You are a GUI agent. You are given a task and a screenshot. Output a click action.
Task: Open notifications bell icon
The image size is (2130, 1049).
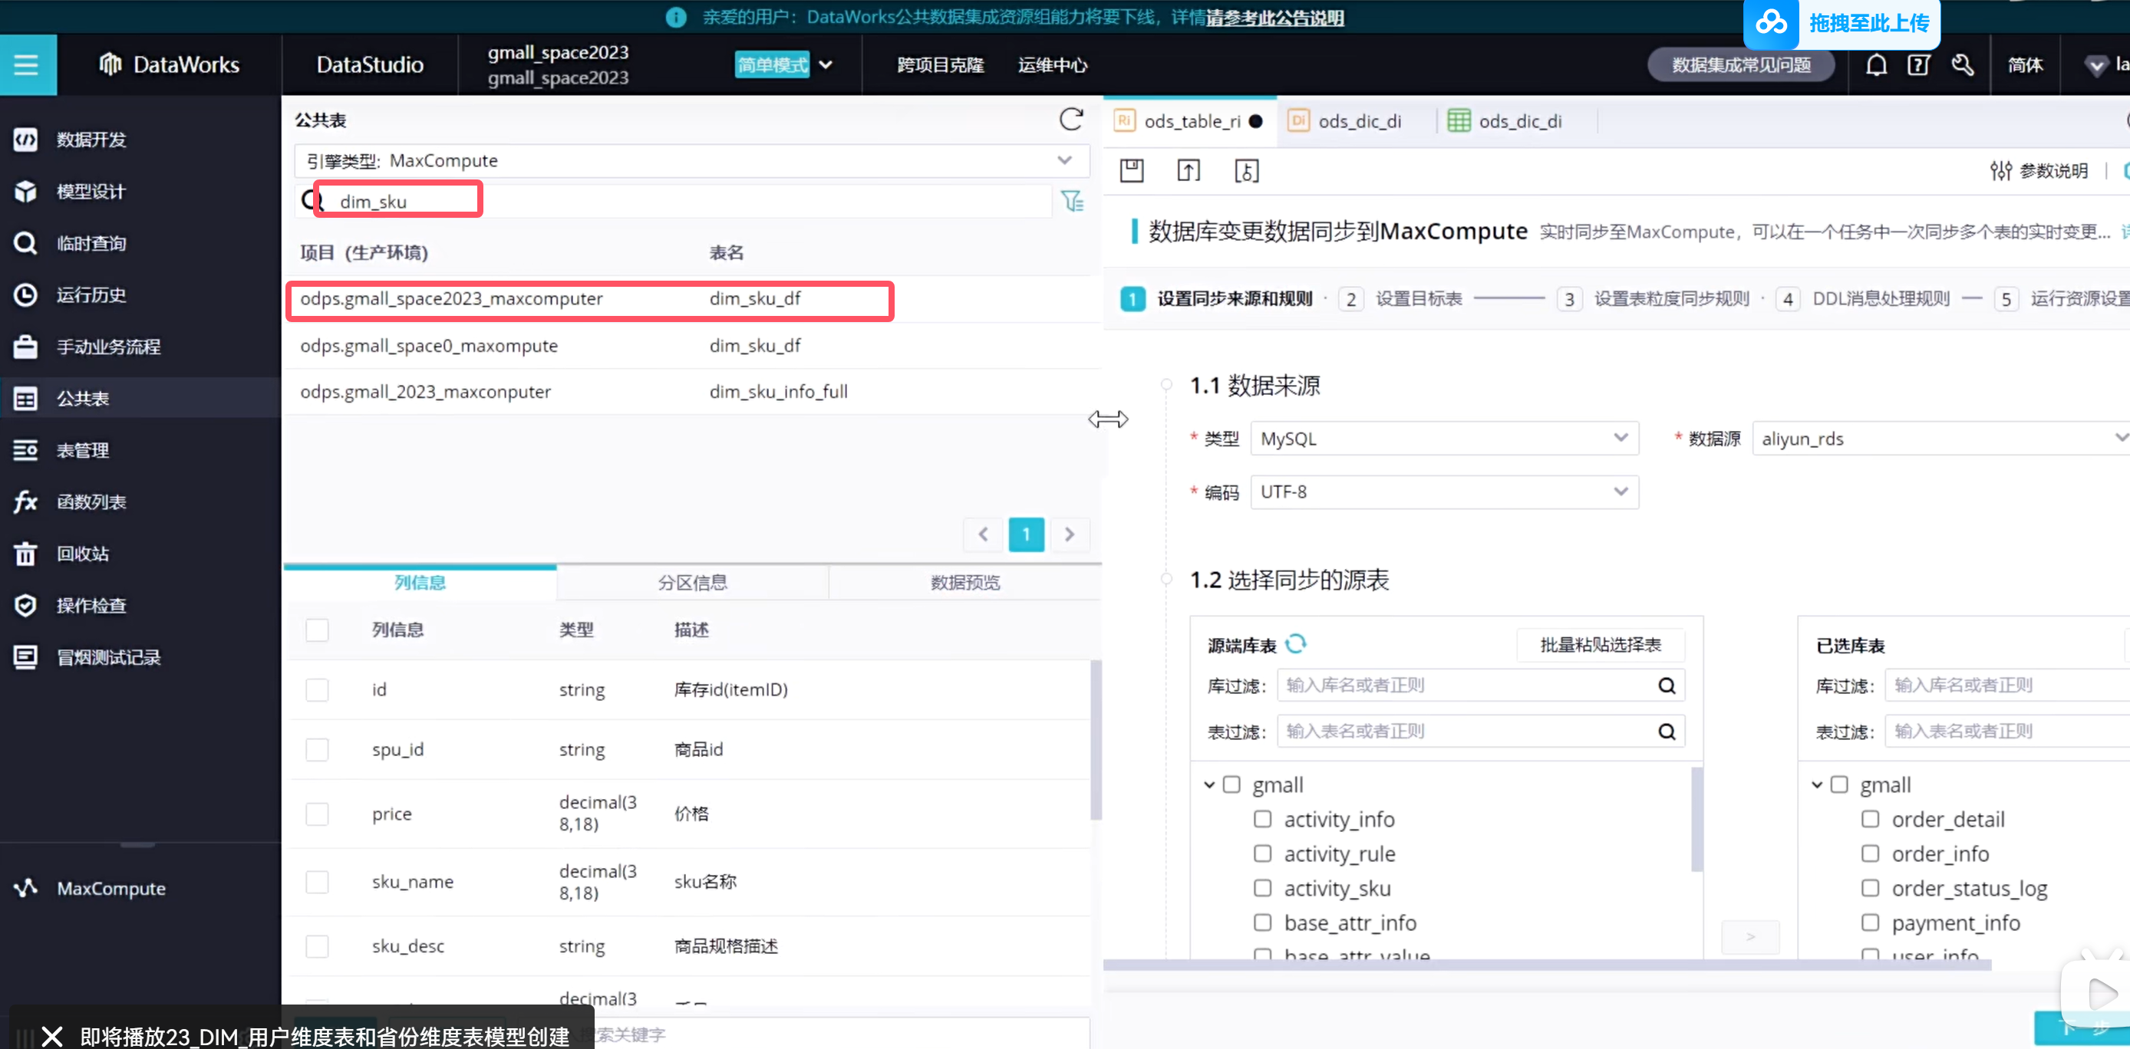click(1876, 64)
